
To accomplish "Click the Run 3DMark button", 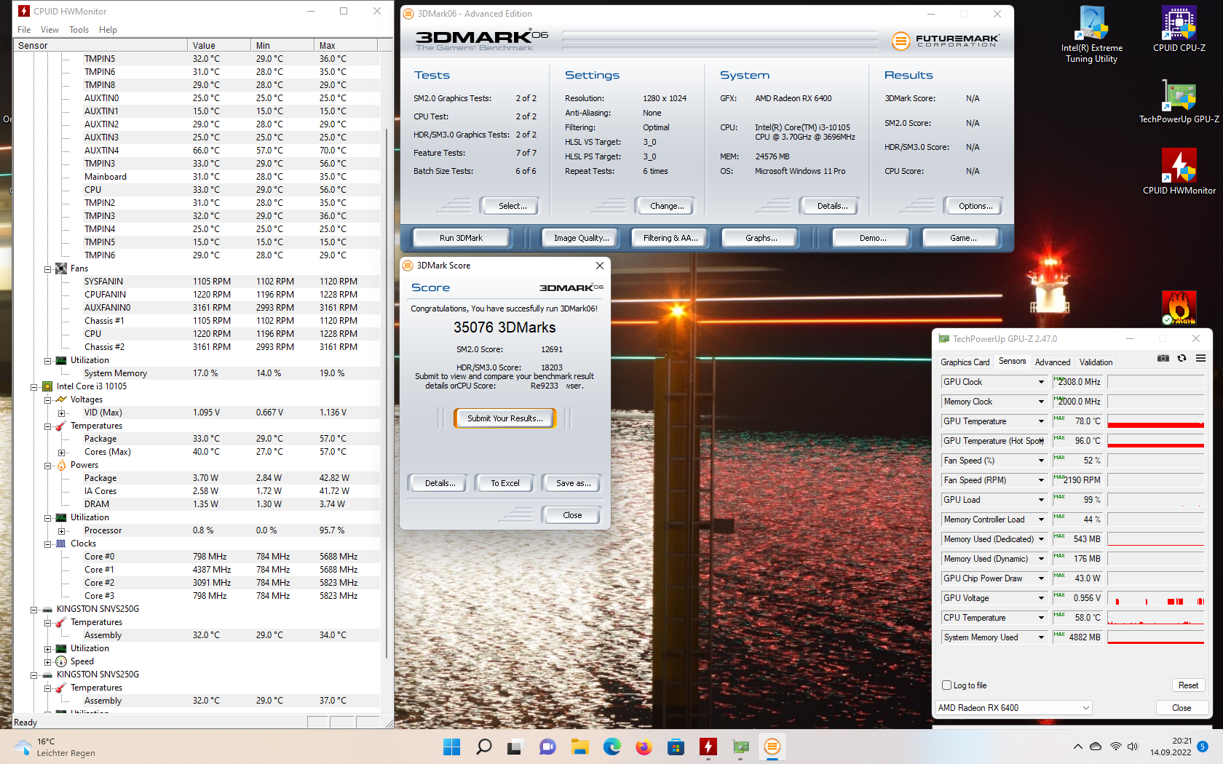I will [x=461, y=238].
